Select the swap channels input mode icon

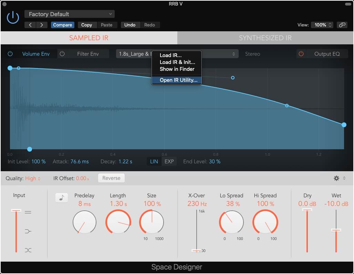(28, 250)
